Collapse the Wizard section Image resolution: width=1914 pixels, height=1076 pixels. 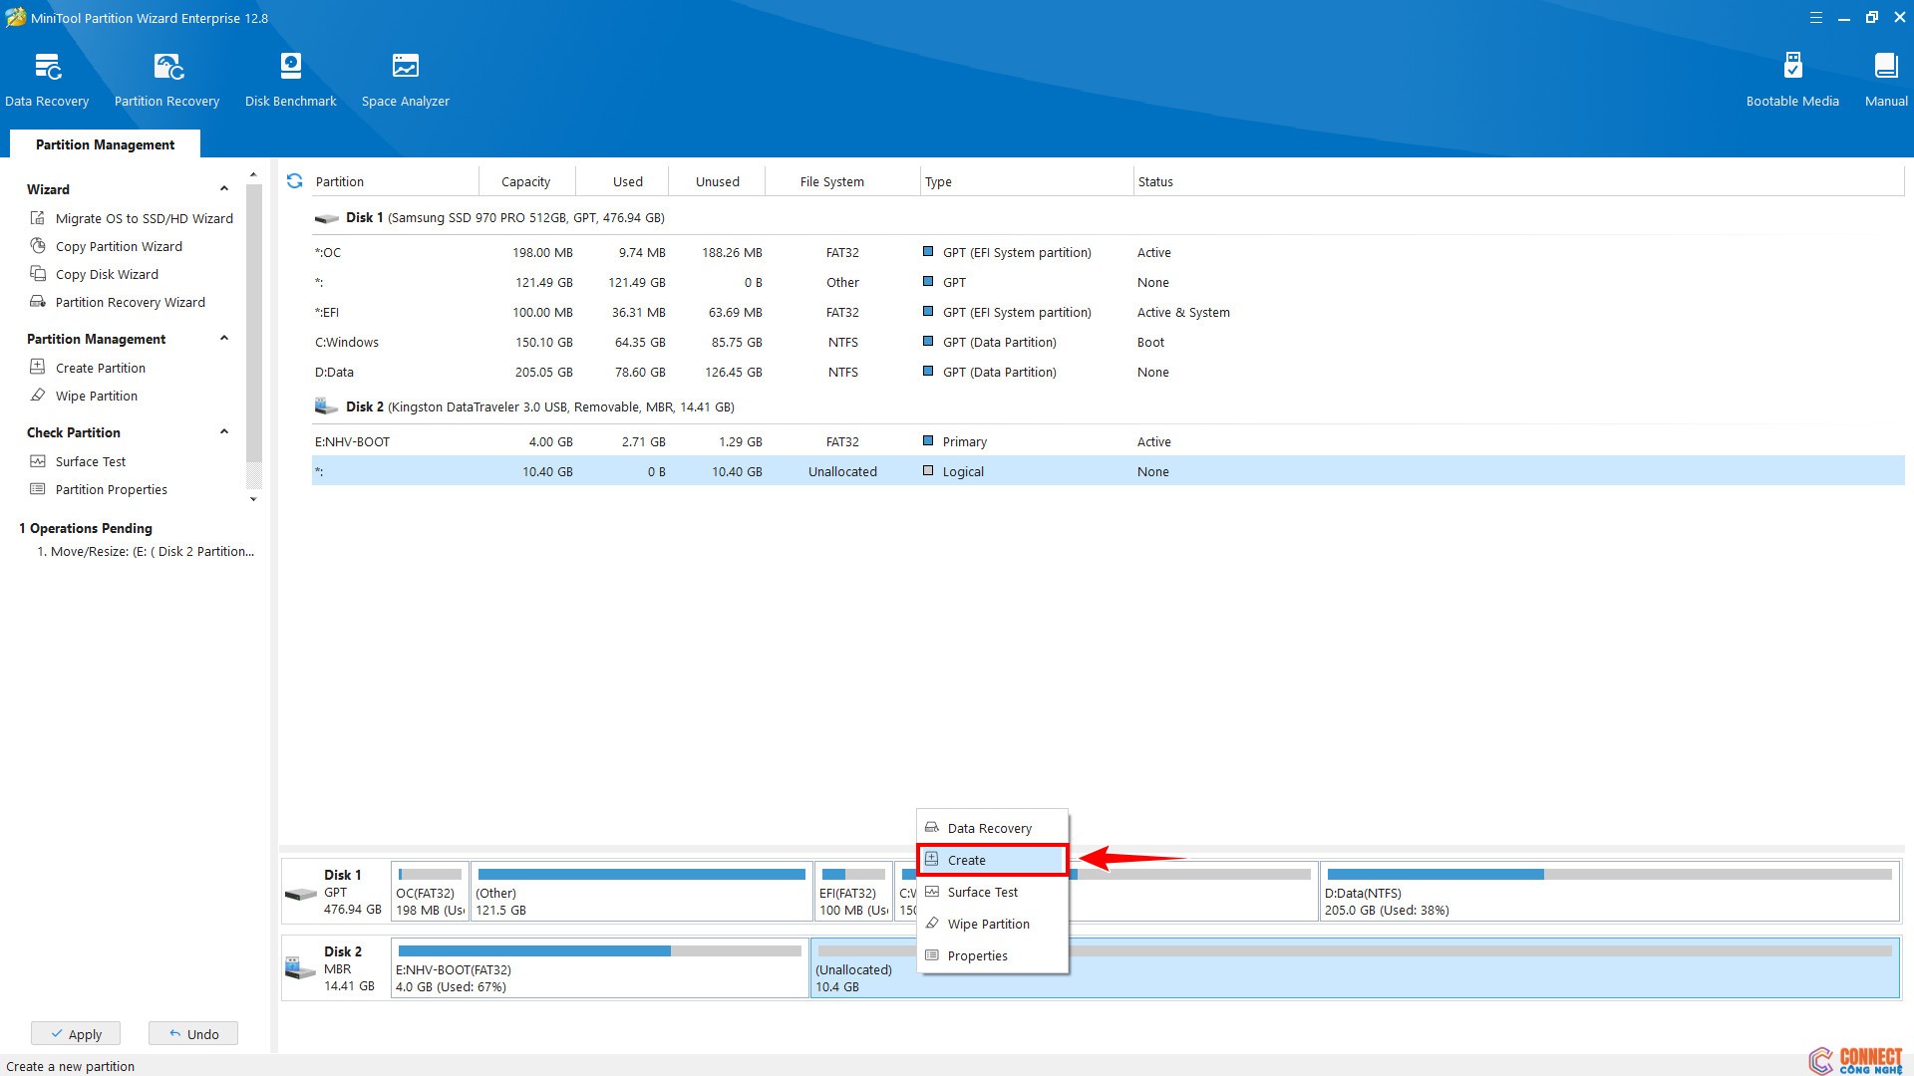[224, 189]
